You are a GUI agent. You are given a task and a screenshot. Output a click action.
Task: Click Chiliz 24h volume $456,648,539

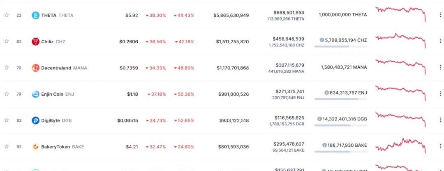289,39
